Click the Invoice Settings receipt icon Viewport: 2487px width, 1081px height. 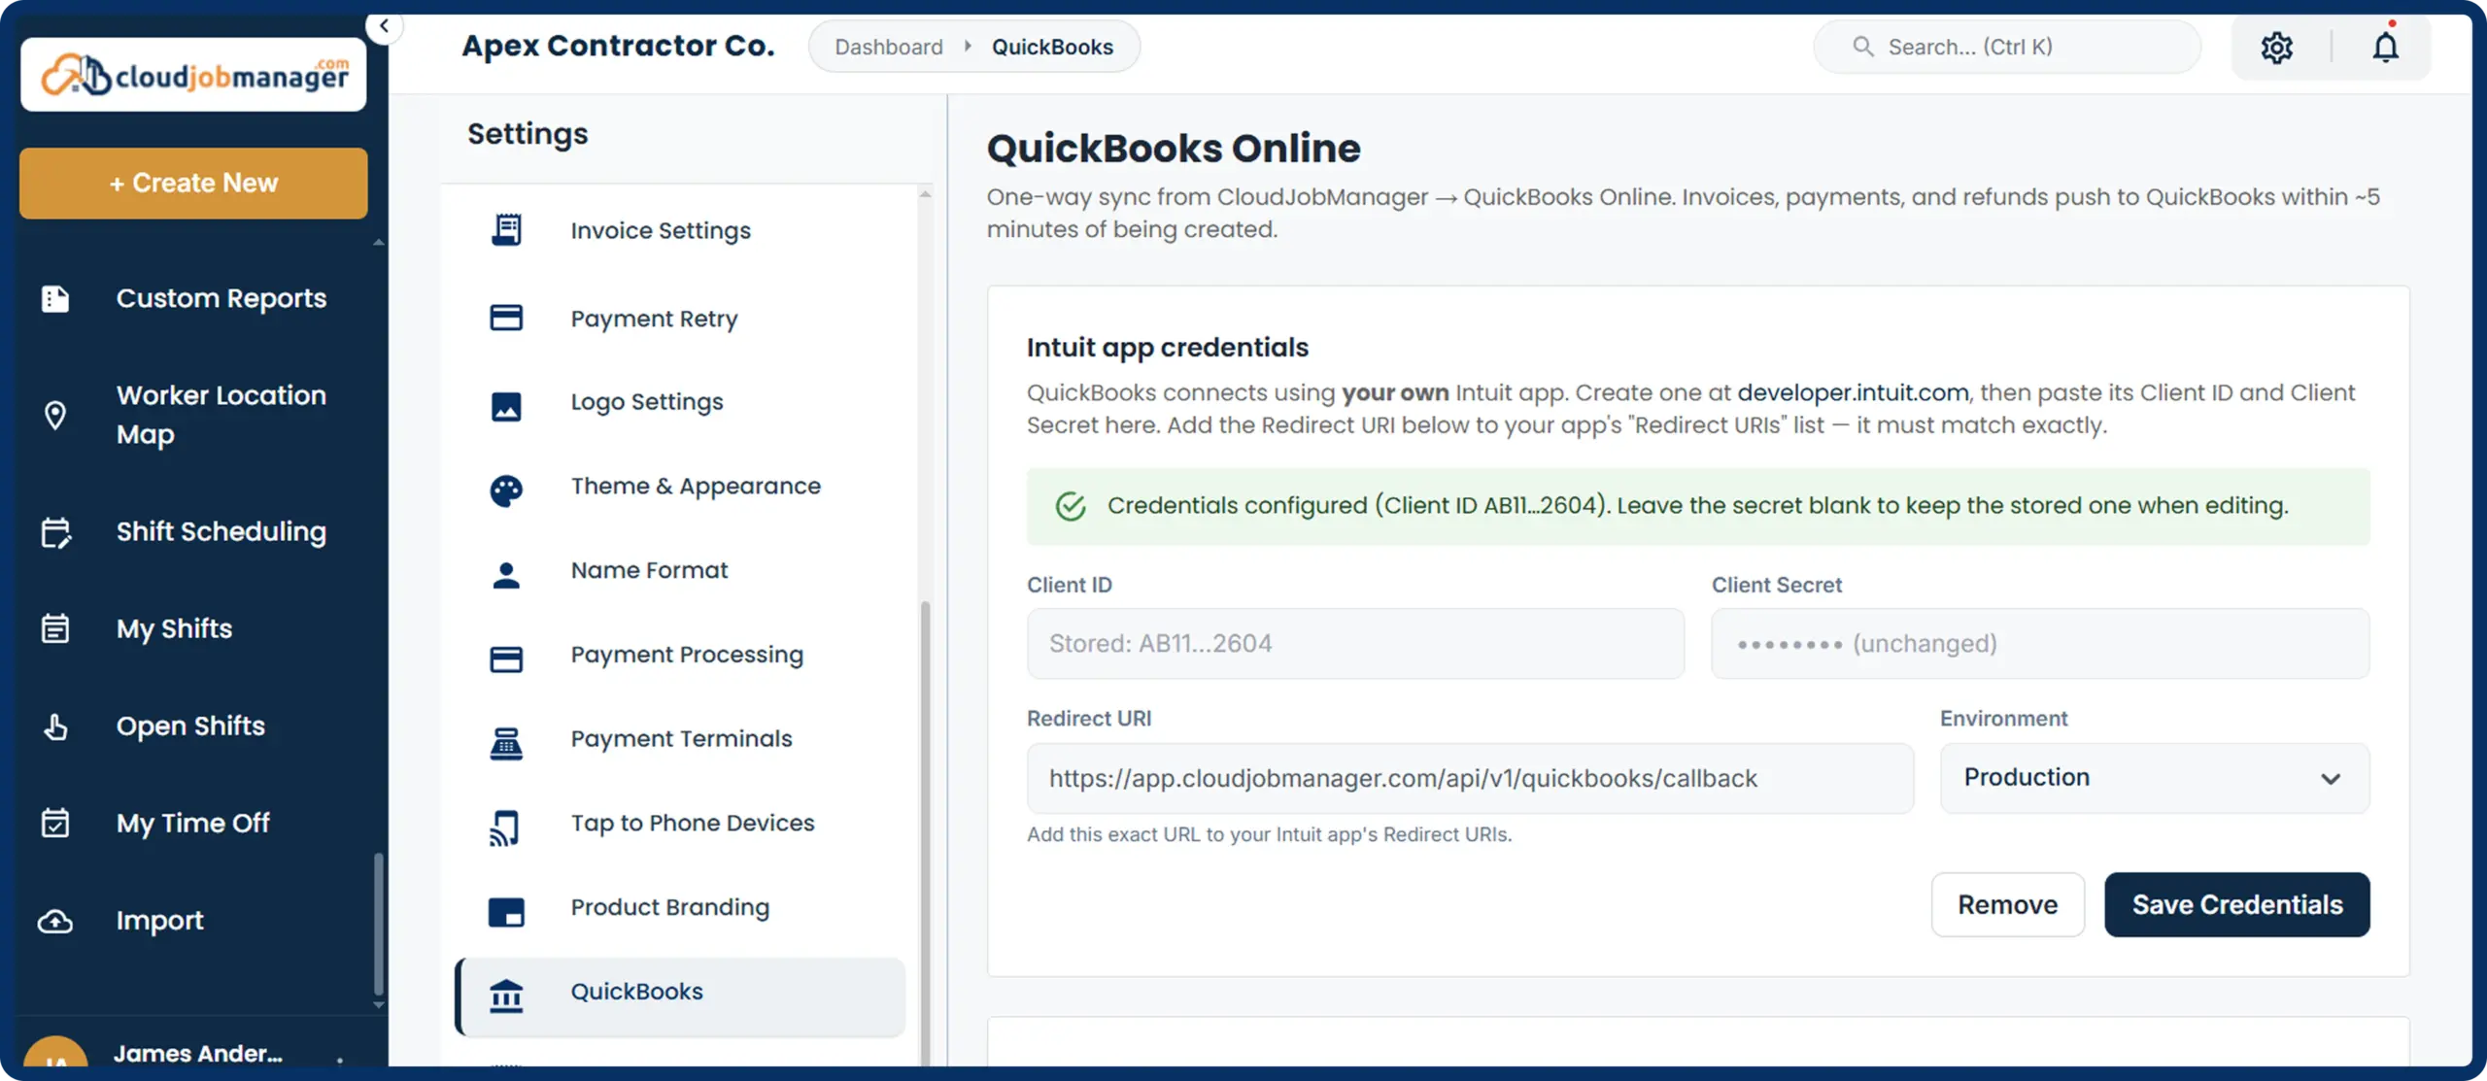(506, 230)
